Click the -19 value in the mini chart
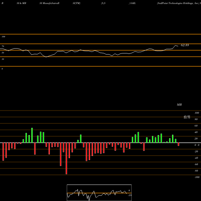 point(129,195)
